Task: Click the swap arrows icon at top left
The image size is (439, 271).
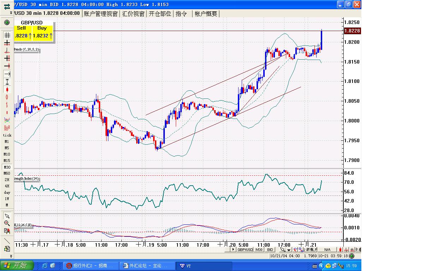Action: pos(7,6)
